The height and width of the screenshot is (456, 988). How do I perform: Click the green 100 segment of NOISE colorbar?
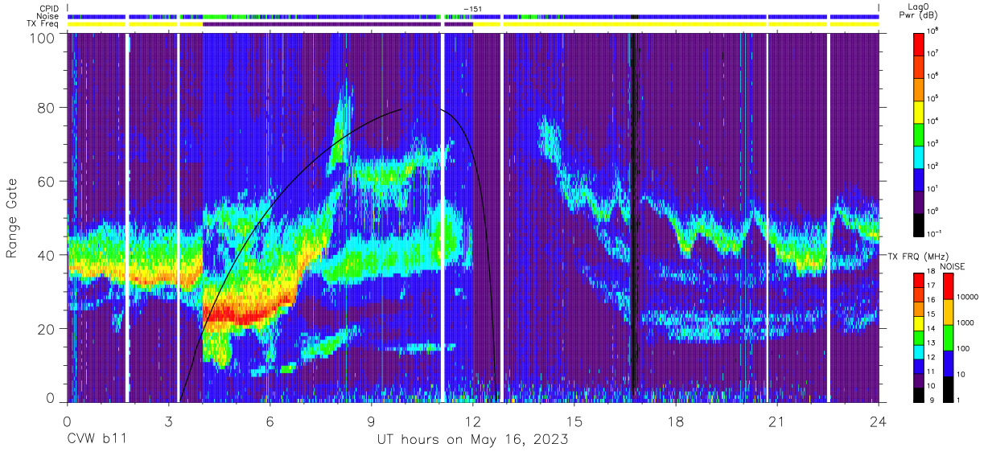coord(947,337)
